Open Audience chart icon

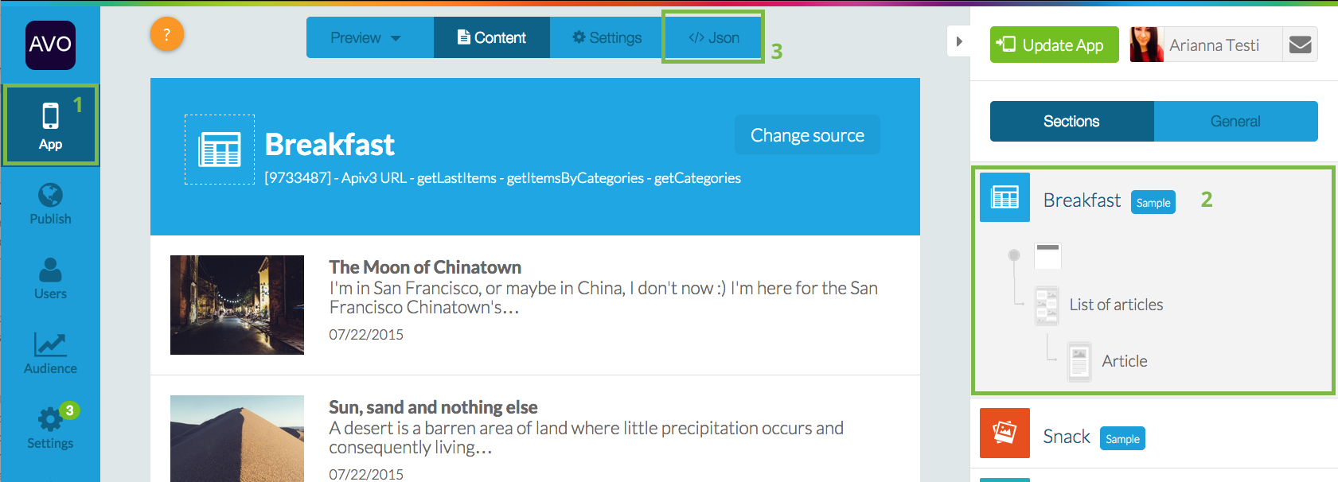pos(50,345)
